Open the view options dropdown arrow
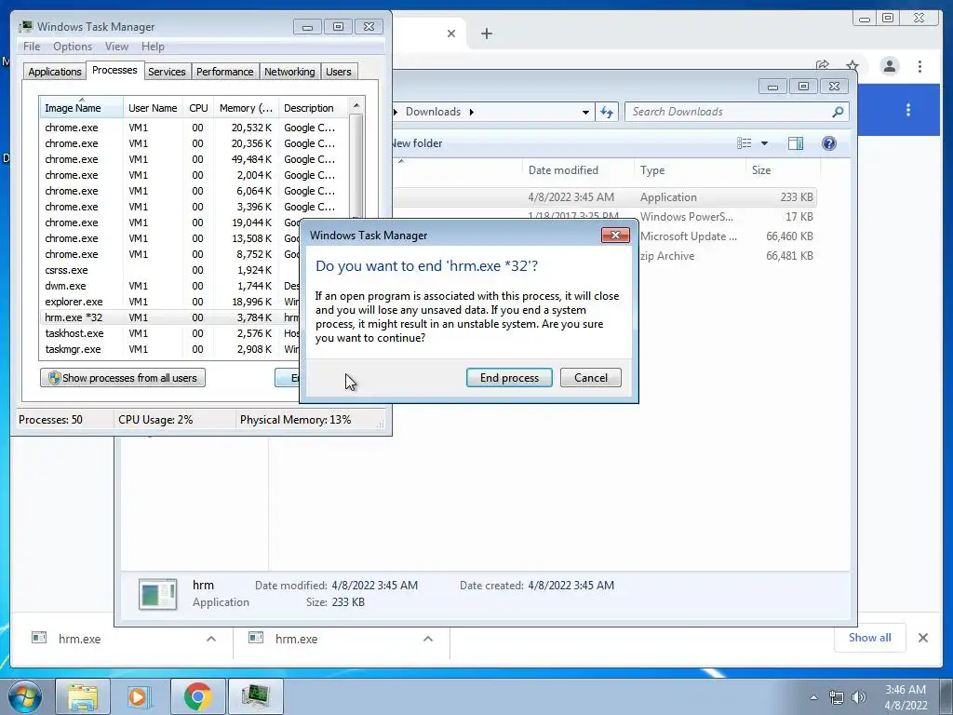The height and width of the screenshot is (715, 953). point(765,143)
